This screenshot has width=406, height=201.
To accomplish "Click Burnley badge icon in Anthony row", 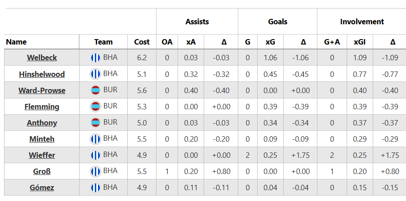I will click(95, 123).
